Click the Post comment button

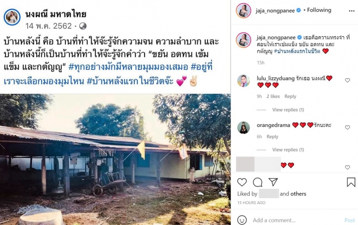point(349,220)
